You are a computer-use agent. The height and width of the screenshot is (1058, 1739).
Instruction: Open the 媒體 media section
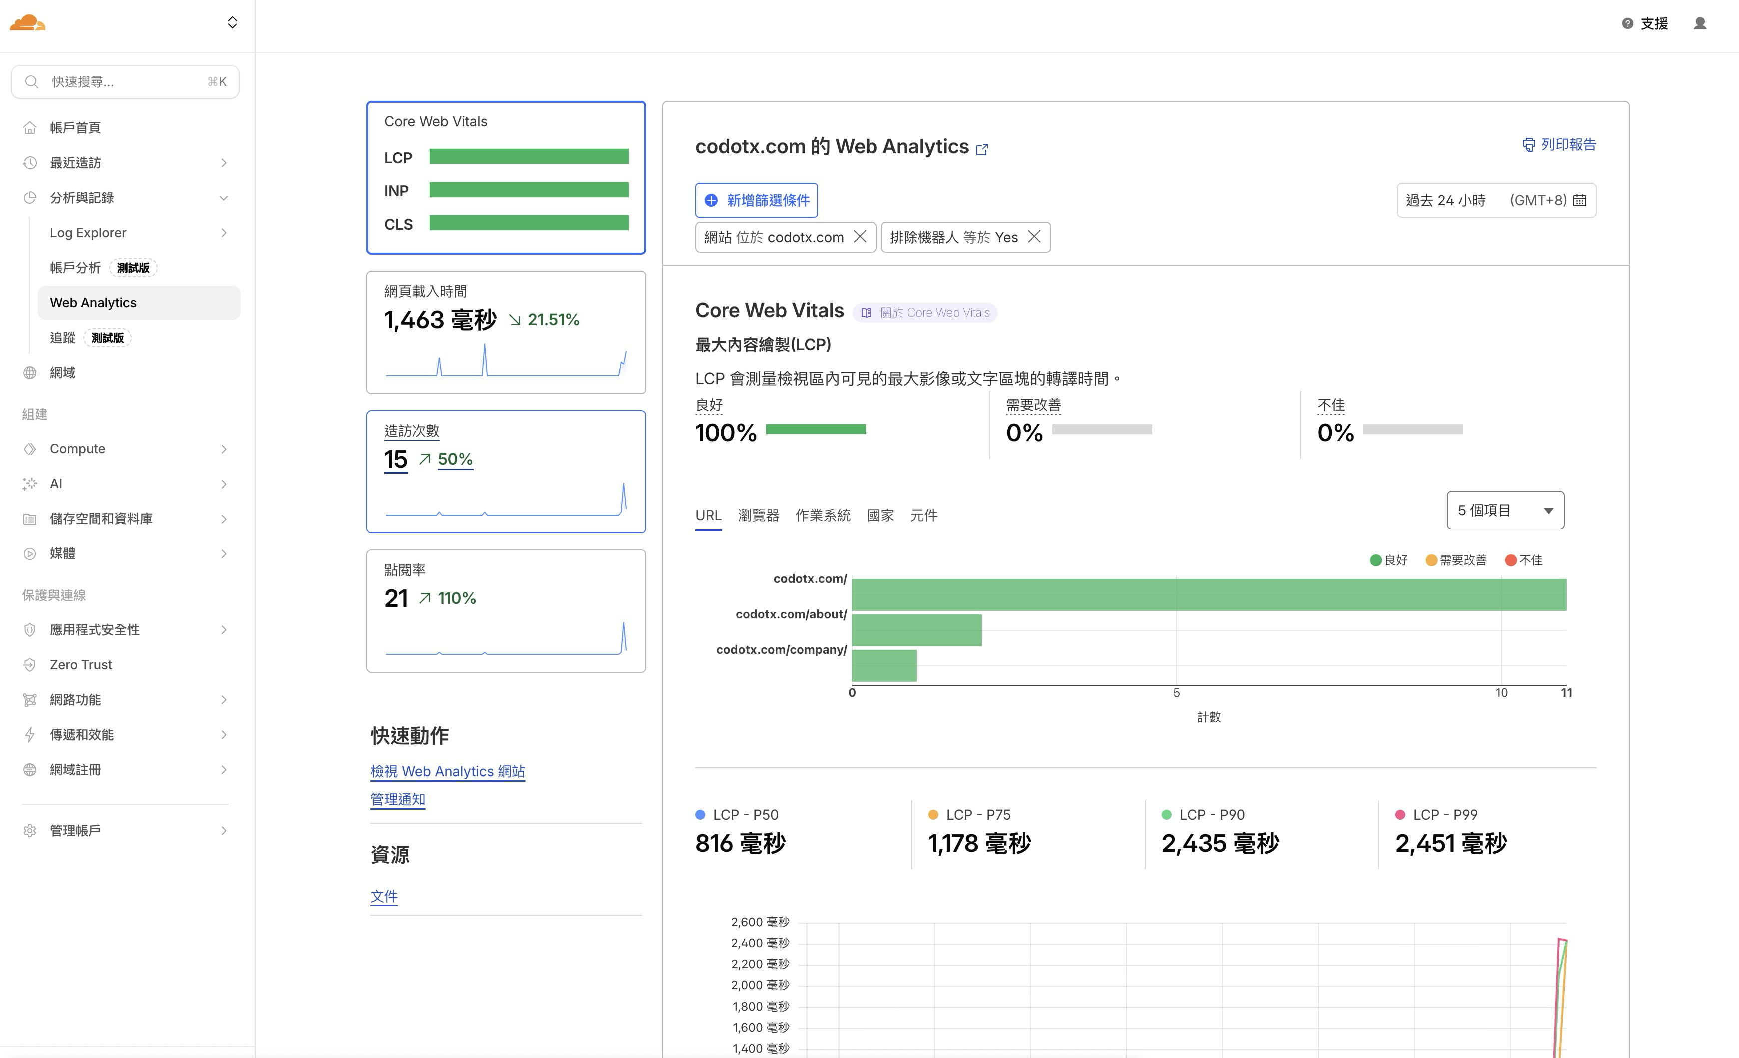tap(62, 553)
